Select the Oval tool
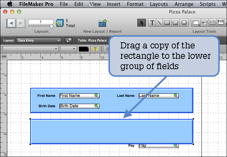Viewport: 227px width, 157px height. [184, 23]
